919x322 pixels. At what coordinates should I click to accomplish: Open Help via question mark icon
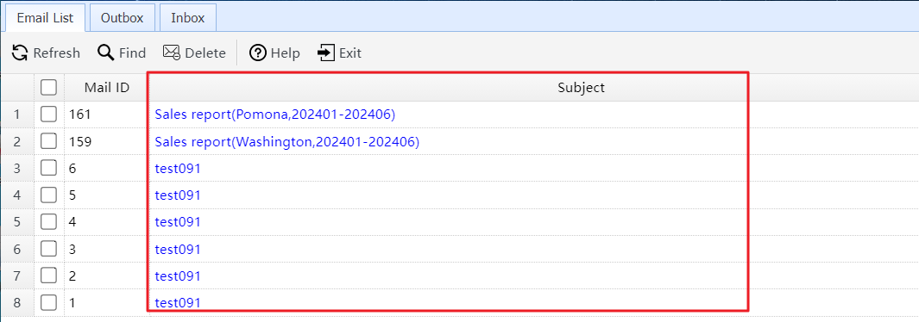[258, 53]
